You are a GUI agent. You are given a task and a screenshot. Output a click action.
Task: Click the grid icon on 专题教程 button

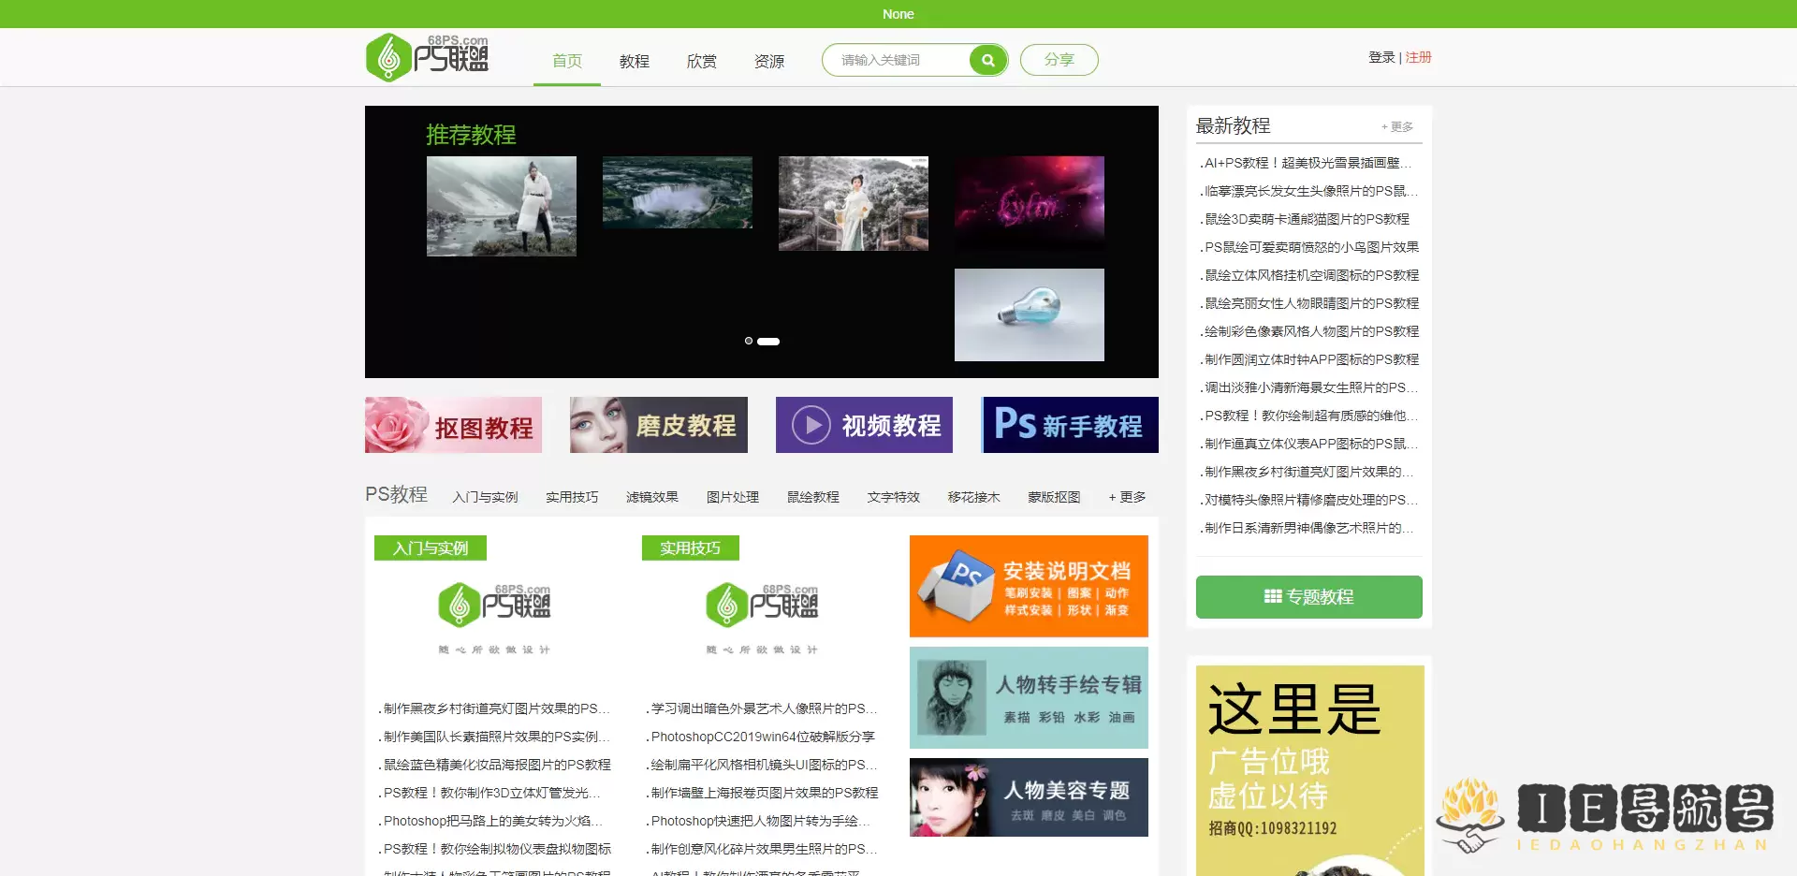tap(1273, 596)
